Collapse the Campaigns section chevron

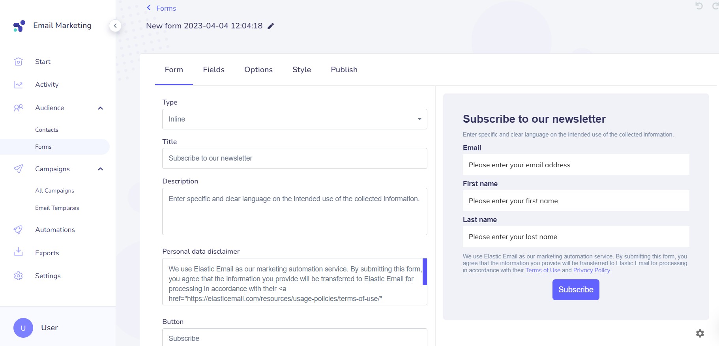coord(101,169)
